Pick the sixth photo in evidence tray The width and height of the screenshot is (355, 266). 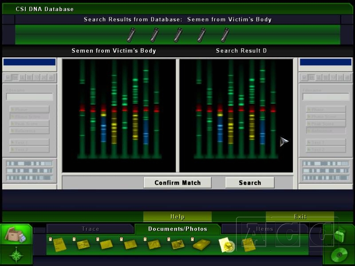click(x=178, y=245)
